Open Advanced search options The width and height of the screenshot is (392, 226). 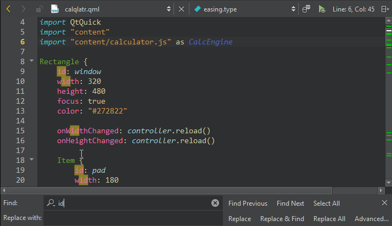click(372, 218)
